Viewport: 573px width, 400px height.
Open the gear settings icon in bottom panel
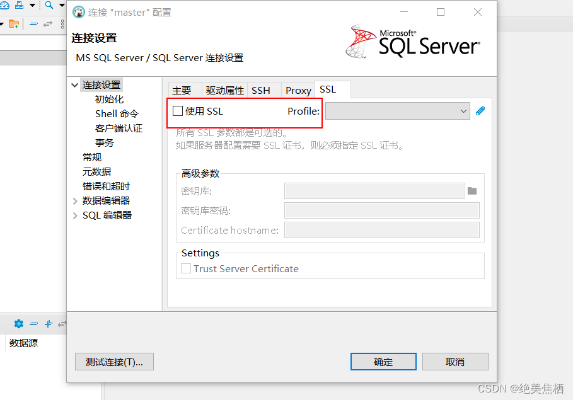(x=18, y=324)
